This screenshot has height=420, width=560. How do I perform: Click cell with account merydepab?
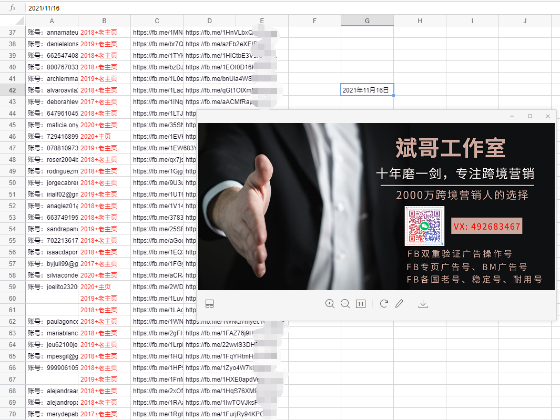point(52,414)
